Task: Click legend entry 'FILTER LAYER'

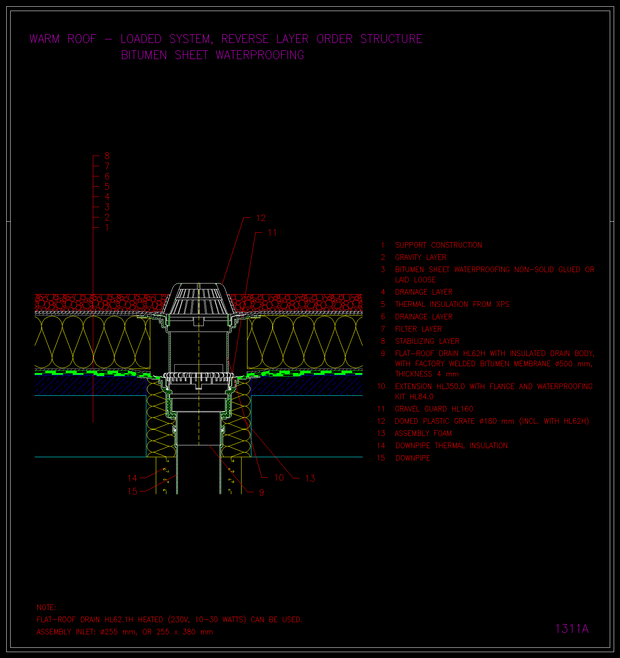Action: click(x=418, y=329)
